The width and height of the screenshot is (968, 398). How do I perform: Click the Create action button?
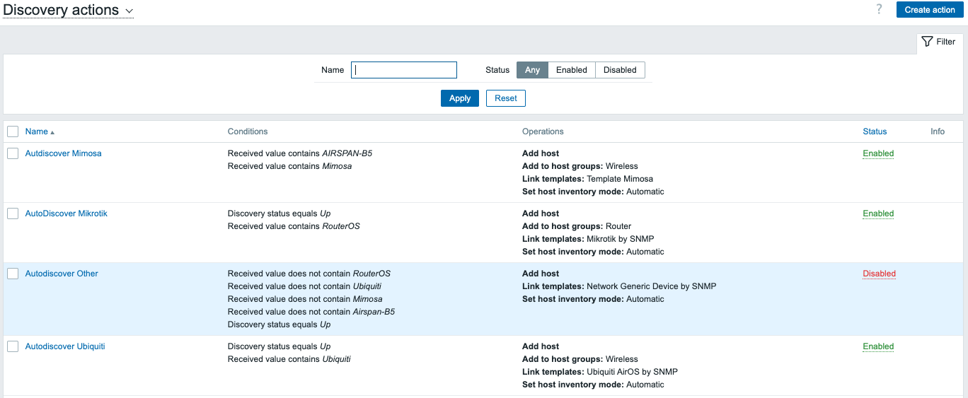pyautogui.click(x=929, y=10)
